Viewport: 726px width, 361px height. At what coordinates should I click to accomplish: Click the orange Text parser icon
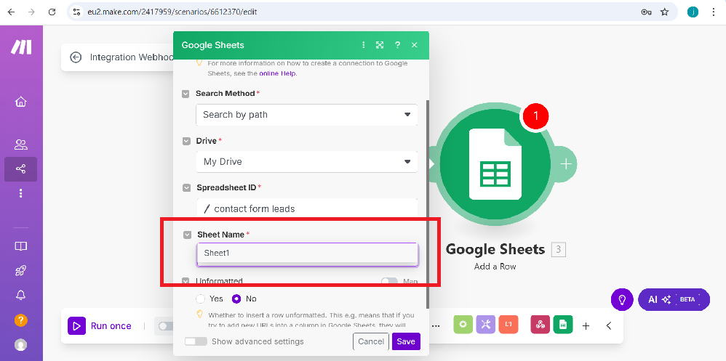tap(508, 325)
